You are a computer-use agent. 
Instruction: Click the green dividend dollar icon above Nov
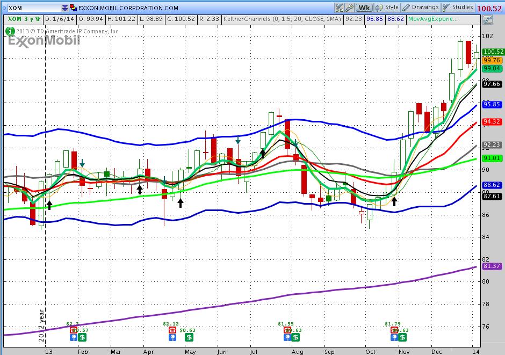[402, 337]
